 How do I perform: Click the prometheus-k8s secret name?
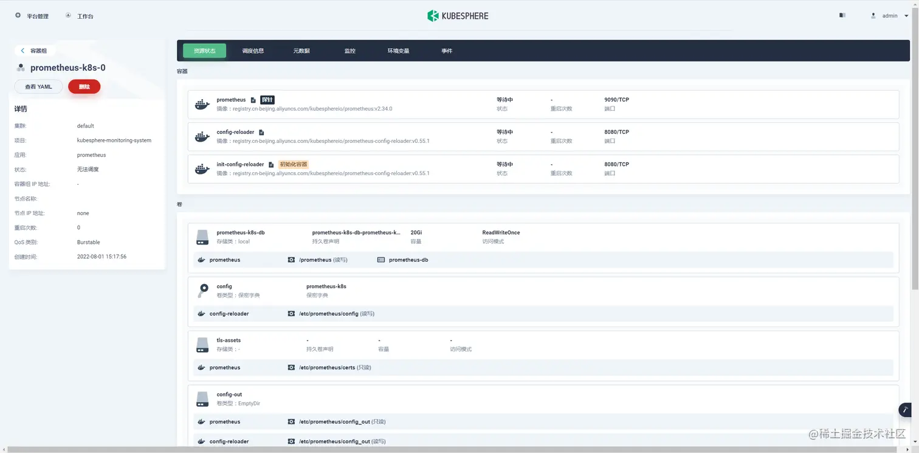tap(326, 286)
